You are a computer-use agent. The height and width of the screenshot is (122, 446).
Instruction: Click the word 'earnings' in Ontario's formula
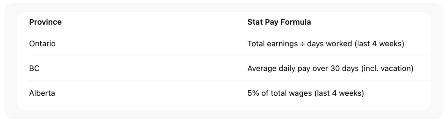tap(282, 44)
